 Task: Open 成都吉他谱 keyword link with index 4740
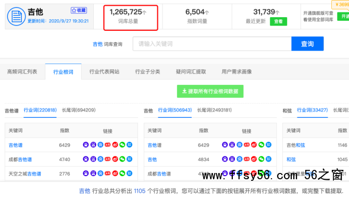tap(20, 159)
